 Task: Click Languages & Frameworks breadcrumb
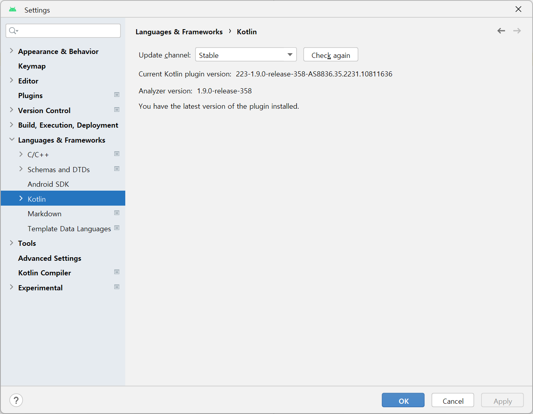tap(179, 32)
